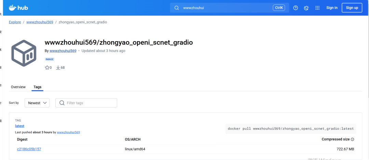
Task: Click the Compressed size column header
Action: (336, 139)
